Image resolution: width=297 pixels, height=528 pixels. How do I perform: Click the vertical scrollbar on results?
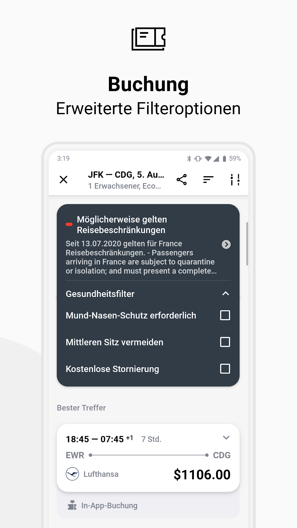pos(247,244)
